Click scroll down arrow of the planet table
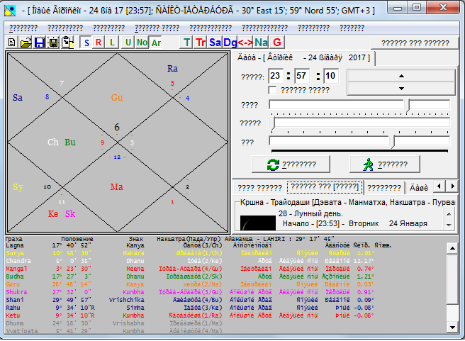 pyautogui.click(x=452, y=328)
